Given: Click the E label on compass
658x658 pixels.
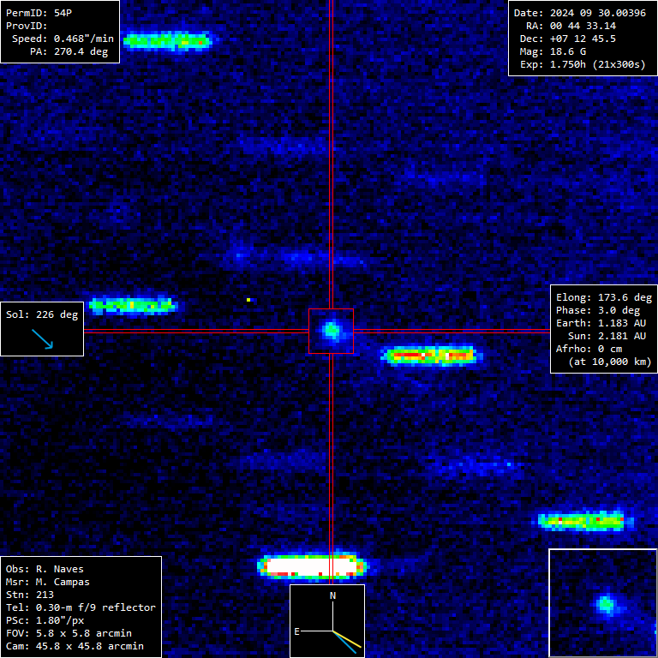Looking at the screenshot, I should 296,631.
